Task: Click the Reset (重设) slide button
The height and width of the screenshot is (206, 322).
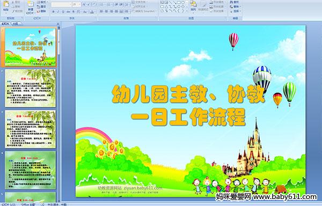Action: pos(42,6)
